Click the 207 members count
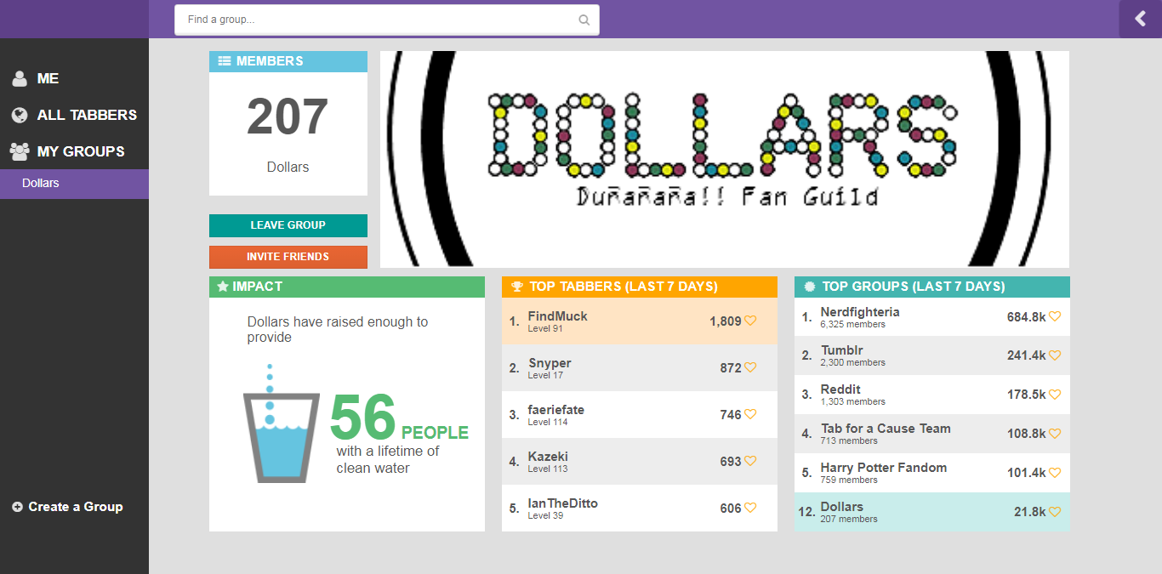This screenshot has height=574, width=1162. pos(288,117)
